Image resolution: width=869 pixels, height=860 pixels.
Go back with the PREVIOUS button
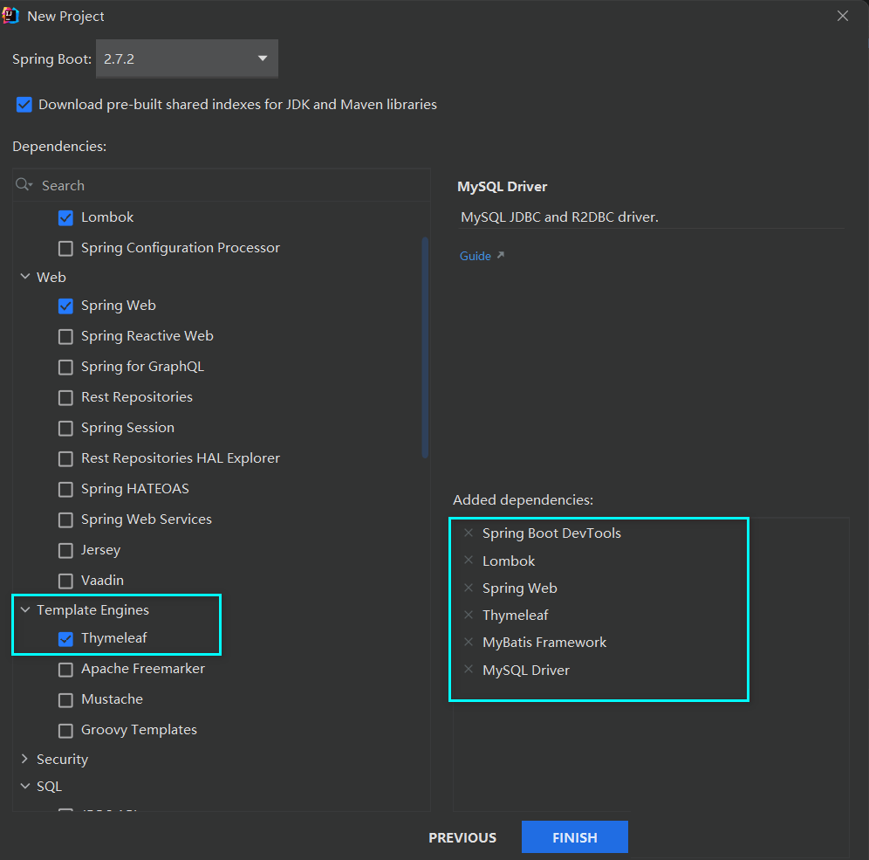pyautogui.click(x=462, y=837)
